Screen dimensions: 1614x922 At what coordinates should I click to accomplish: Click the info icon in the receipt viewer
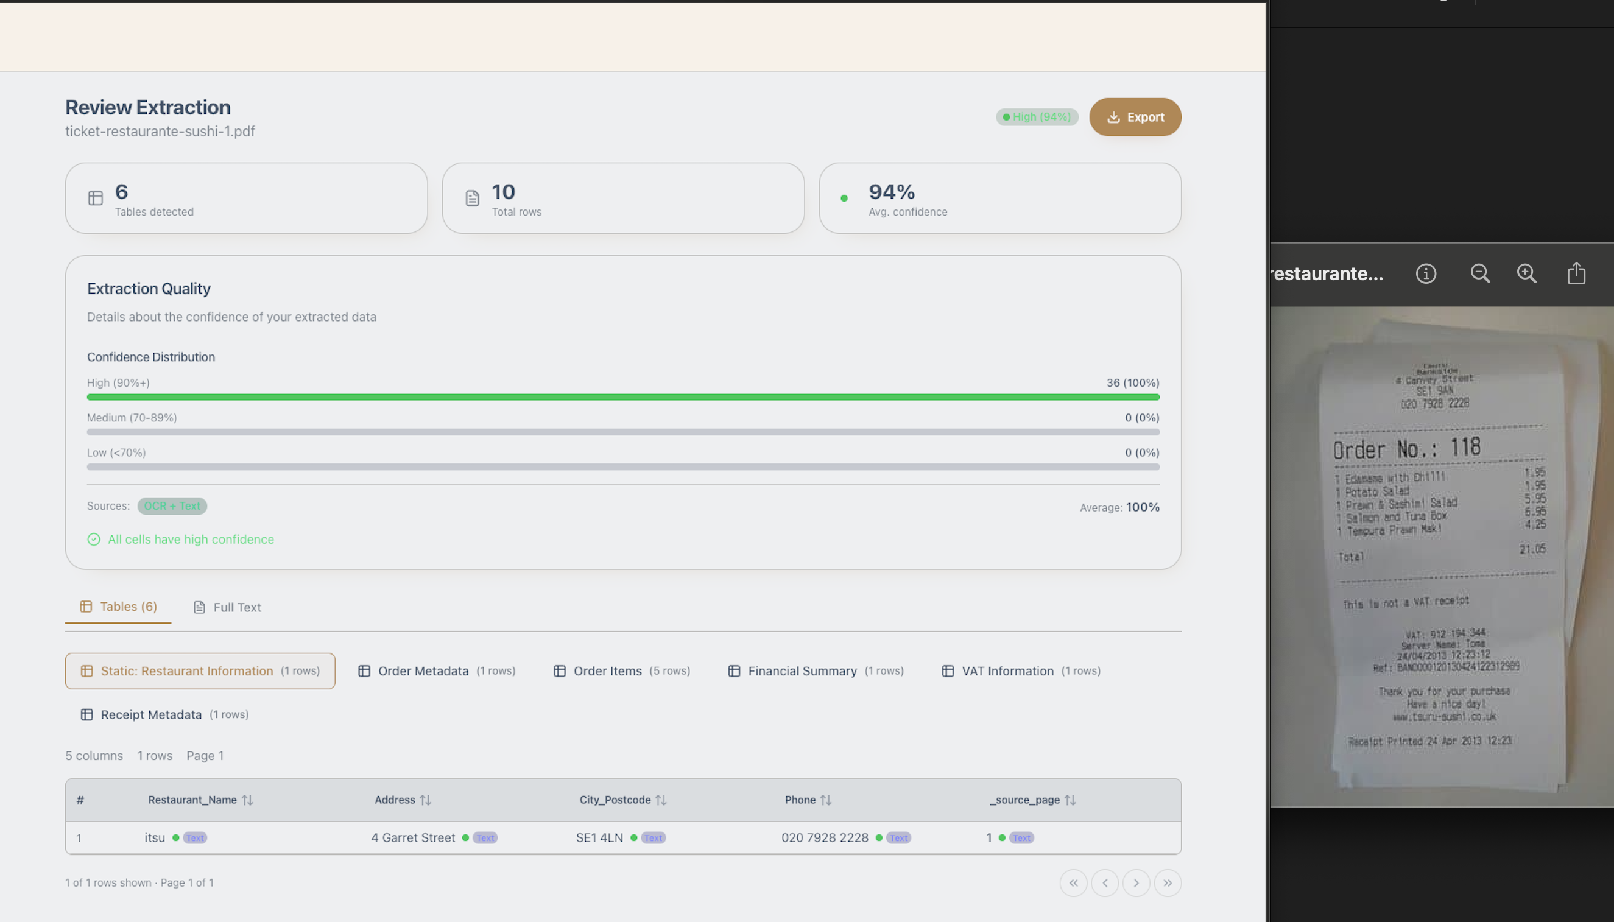coord(1425,273)
